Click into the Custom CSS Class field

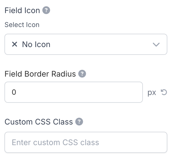pos(86,142)
